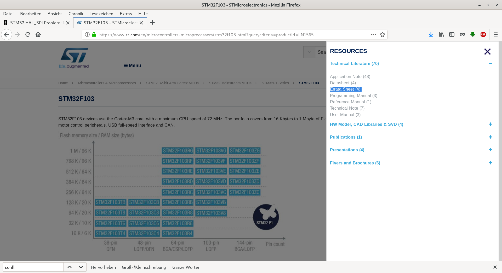This screenshot has width=502, height=273.
Task: Click the ST life.augmented logo
Action: click(x=74, y=58)
